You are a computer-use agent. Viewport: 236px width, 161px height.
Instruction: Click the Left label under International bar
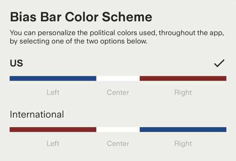(x=53, y=144)
